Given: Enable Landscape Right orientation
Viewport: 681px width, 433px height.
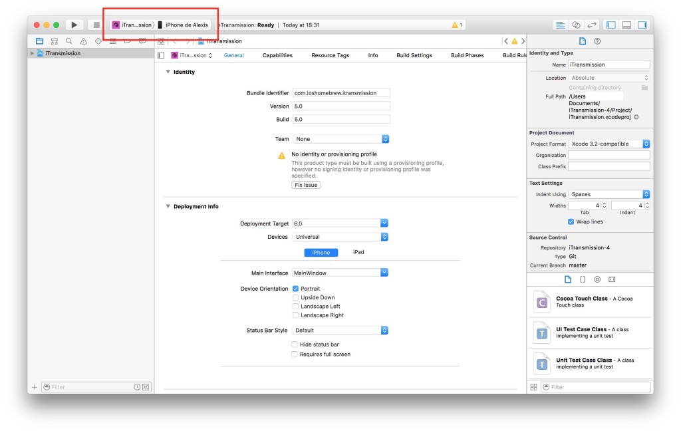Looking at the screenshot, I should 295,315.
